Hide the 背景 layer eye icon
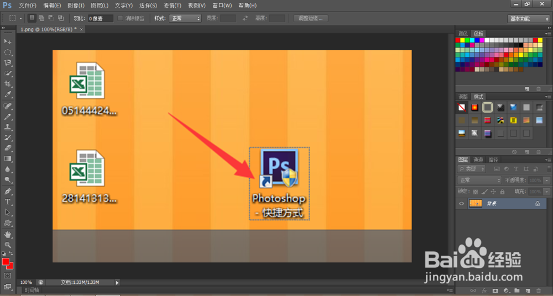This screenshot has width=553, height=296. pos(461,203)
